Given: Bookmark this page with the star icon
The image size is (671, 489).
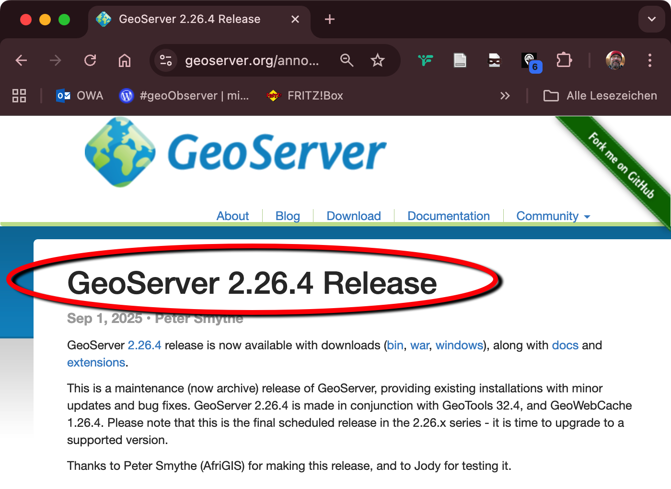Looking at the screenshot, I should 378,60.
